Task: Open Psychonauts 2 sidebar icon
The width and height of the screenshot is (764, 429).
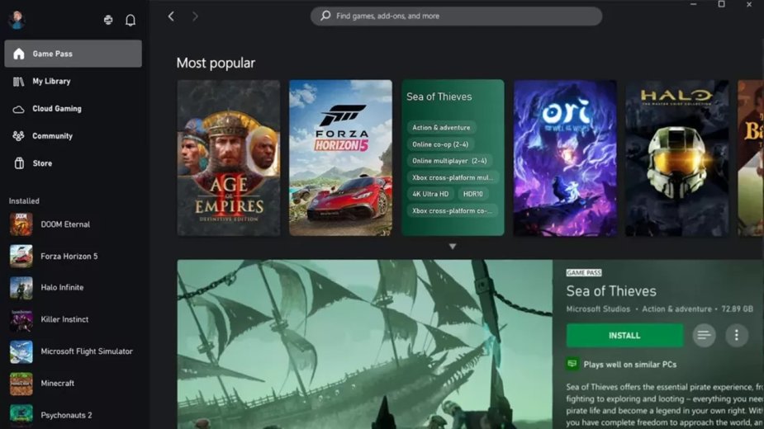Action: [x=21, y=414]
